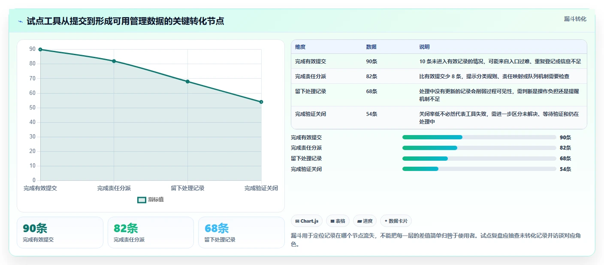
Task: Click the 说明 column header
Action: [424, 47]
